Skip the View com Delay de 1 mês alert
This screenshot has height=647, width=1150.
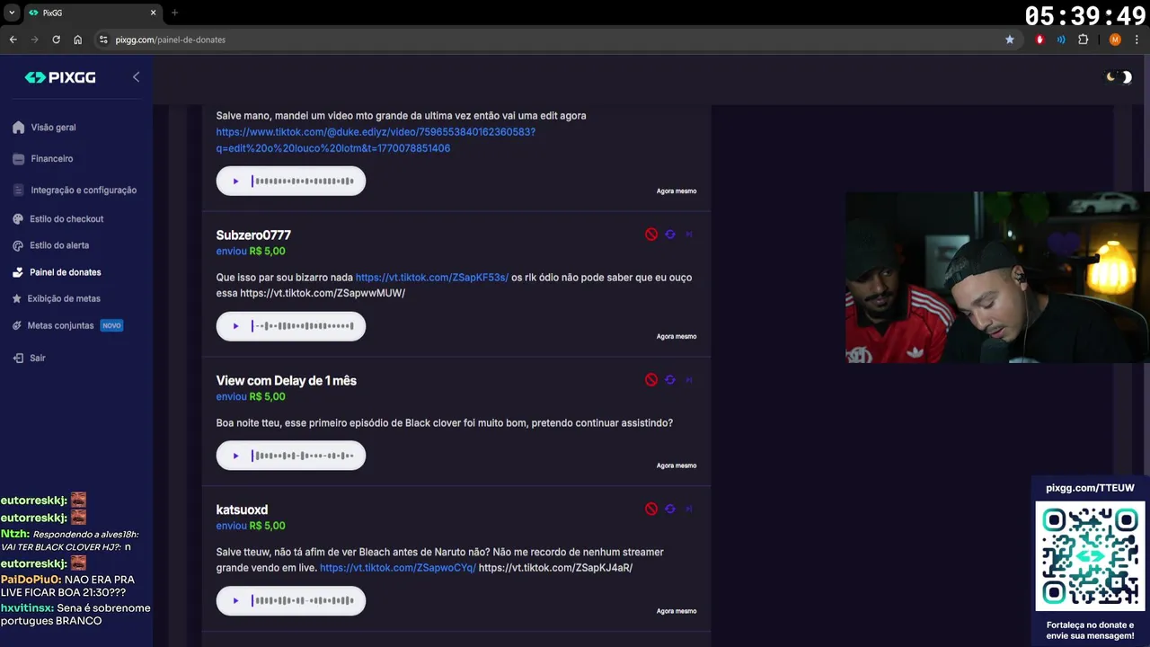pyautogui.click(x=689, y=380)
